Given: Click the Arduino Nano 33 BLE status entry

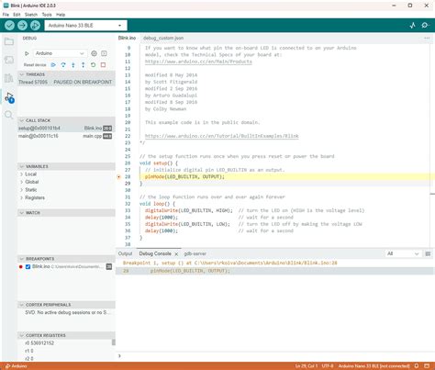Looking at the screenshot, I should (x=374, y=365).
